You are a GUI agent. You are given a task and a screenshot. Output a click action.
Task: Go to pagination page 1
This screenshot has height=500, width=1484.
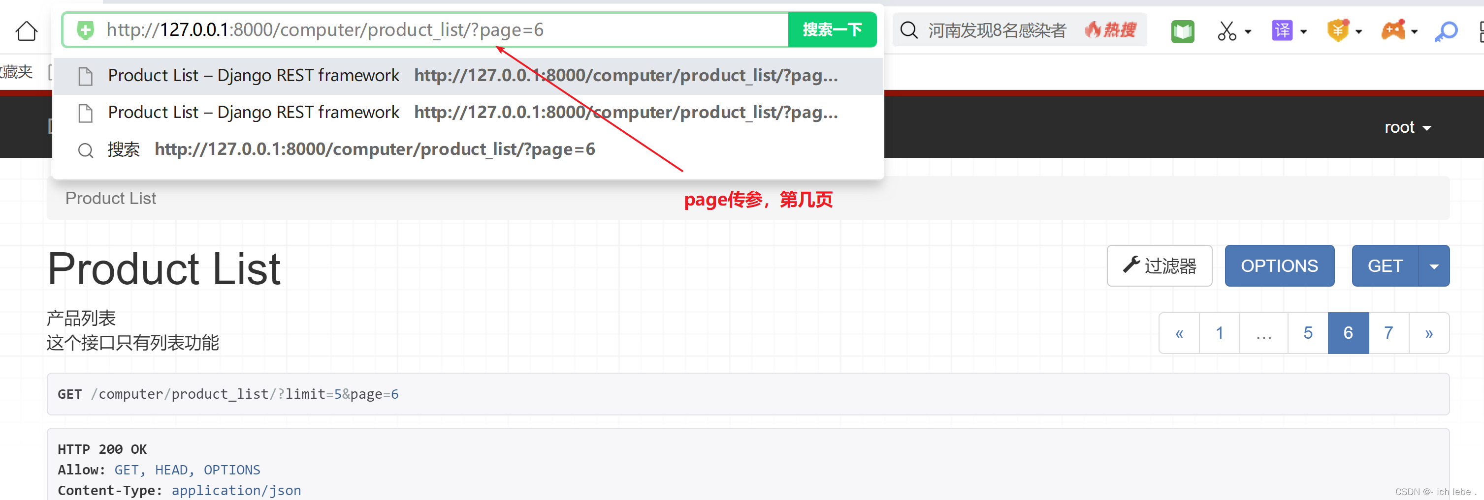click(x=1220, y=333)
